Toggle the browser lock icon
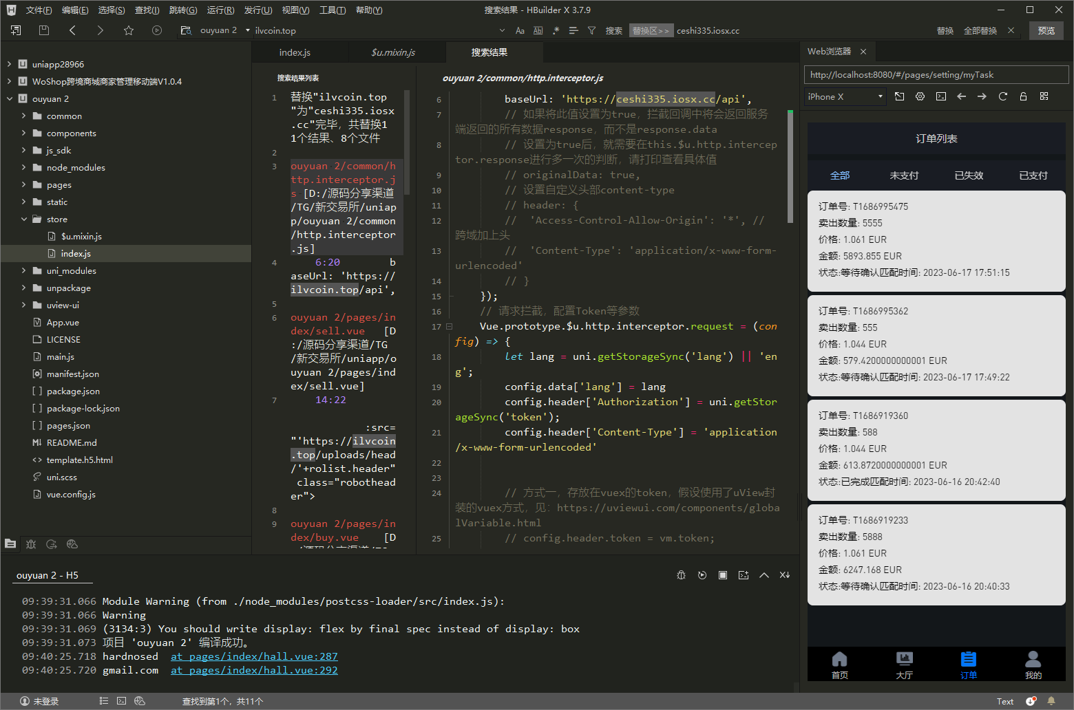This screenshot has height=710, width=1074. click(1023, 96)
